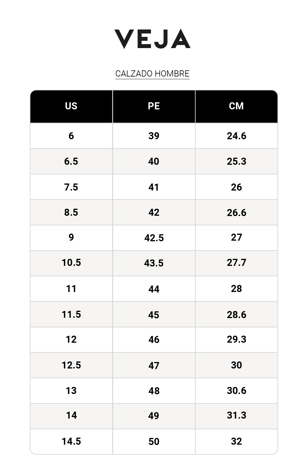305x474 pixels.
Task: Click the 26.6 cm cell
Action: click(236, 213)
